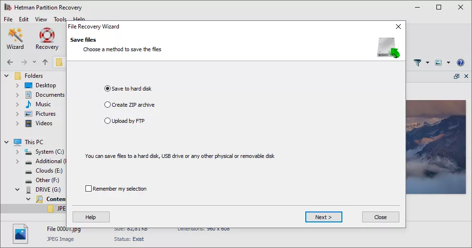Expand the System (C:) drive node
Screen dimensions: 472x248
pyautogui.click(x=18, y=152)
